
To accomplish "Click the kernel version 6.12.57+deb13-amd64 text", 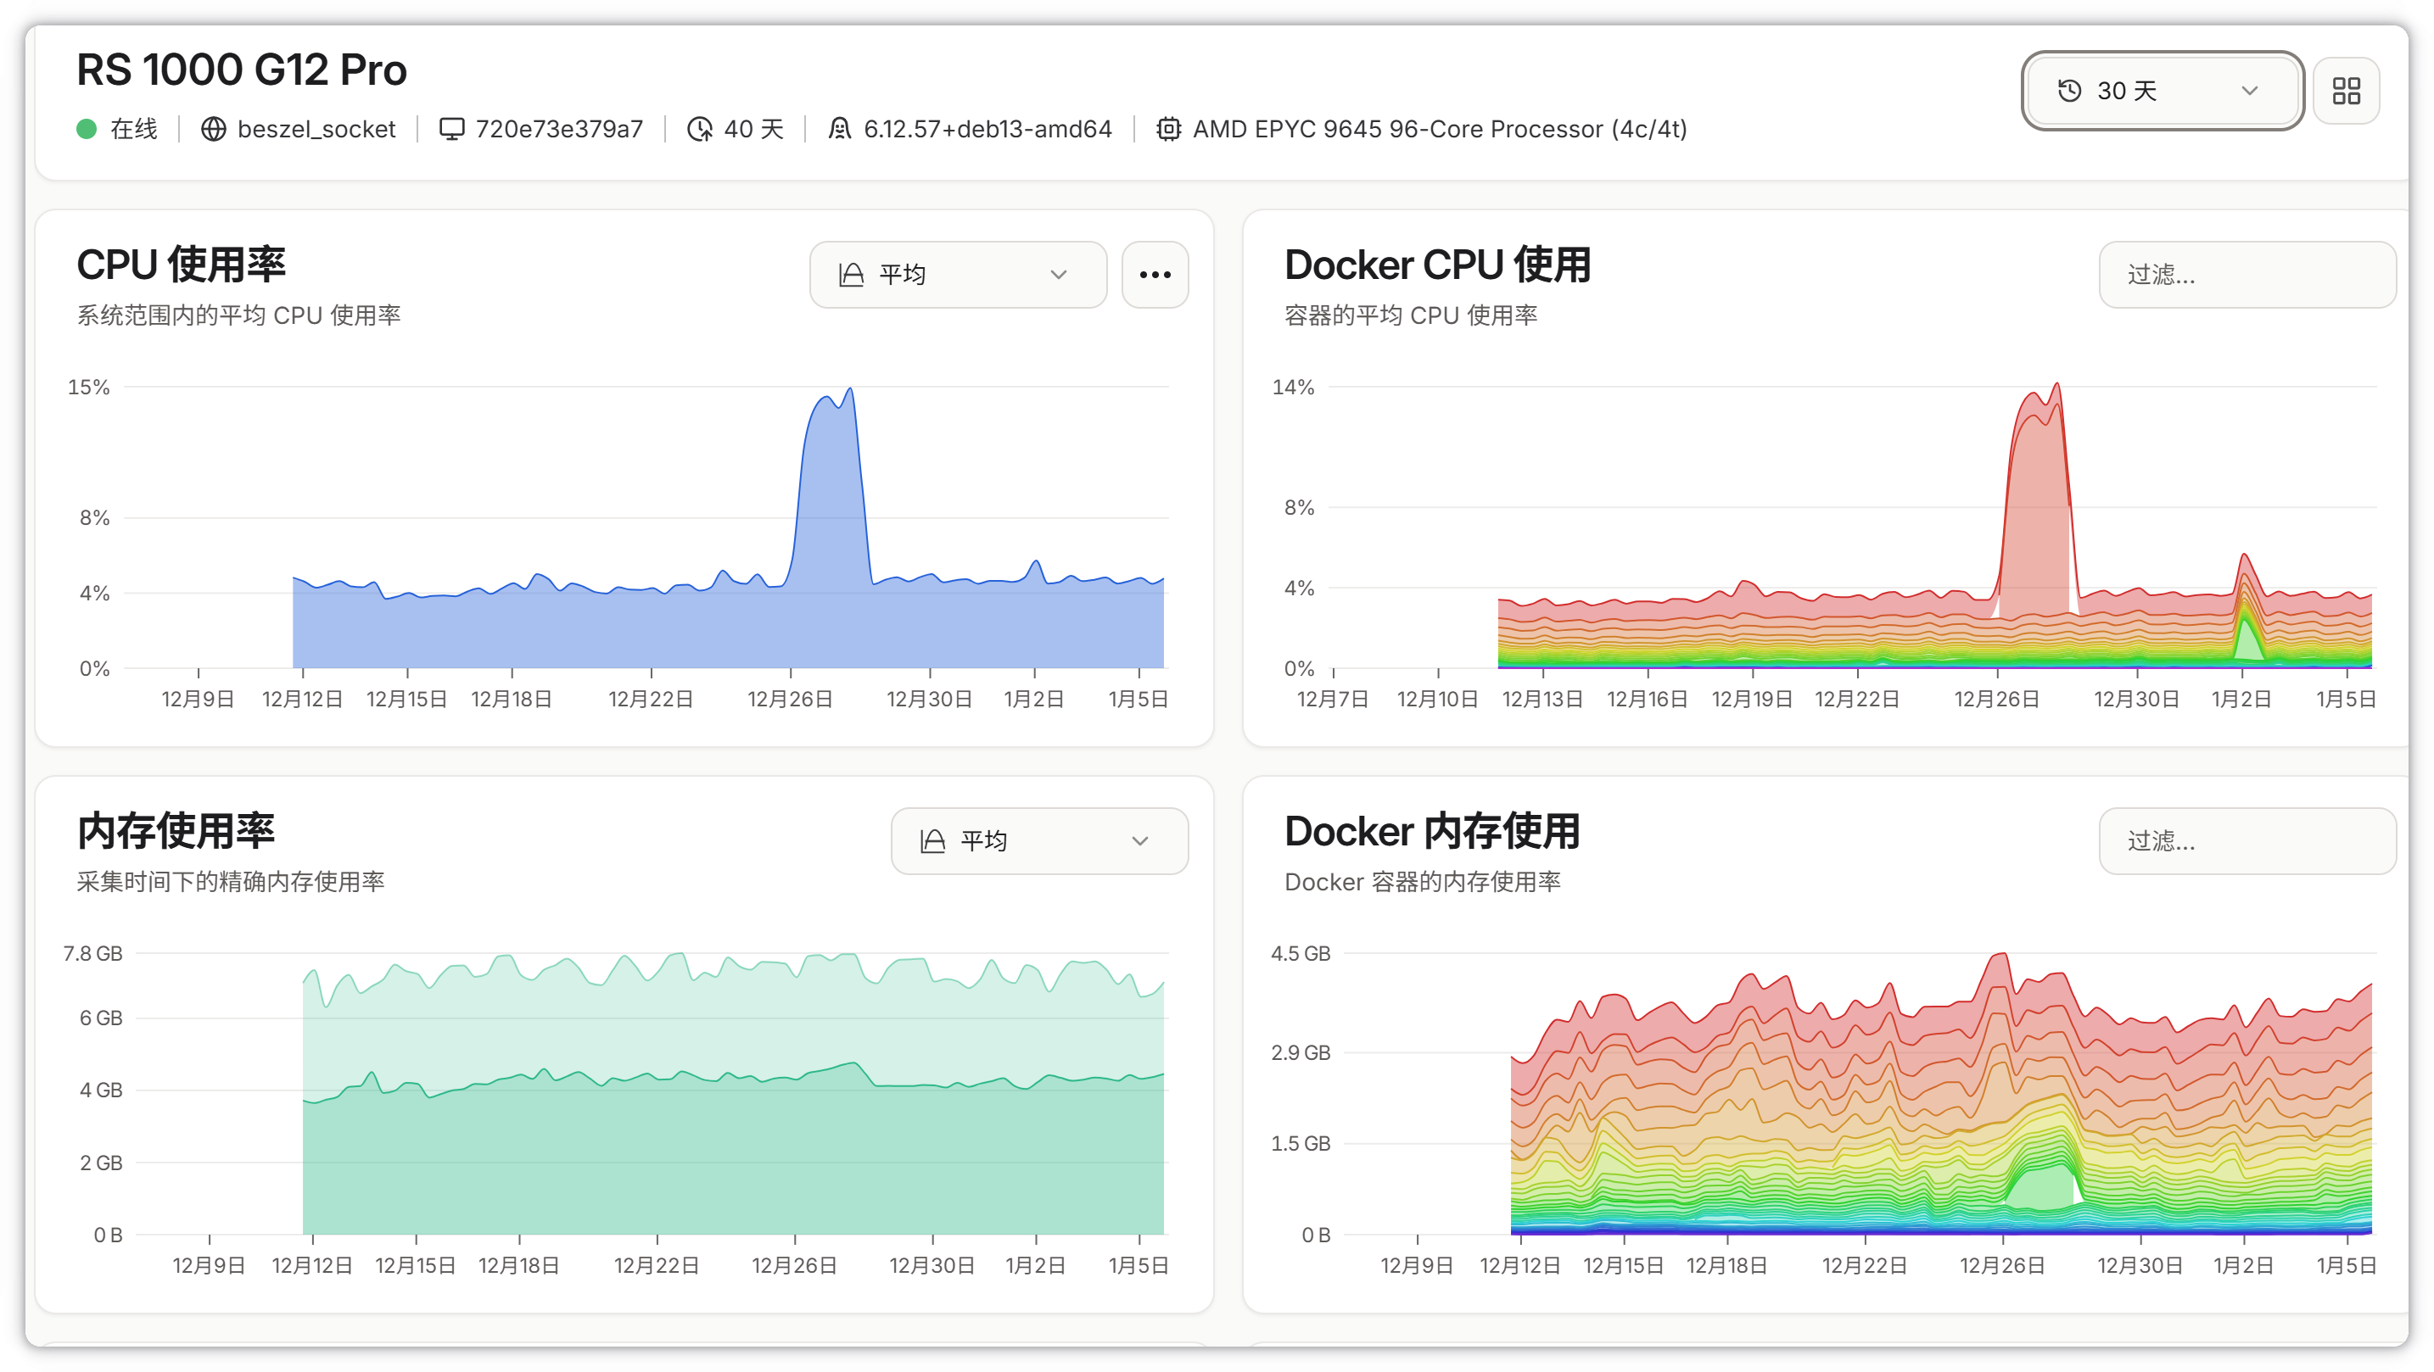I will (988, 130).
